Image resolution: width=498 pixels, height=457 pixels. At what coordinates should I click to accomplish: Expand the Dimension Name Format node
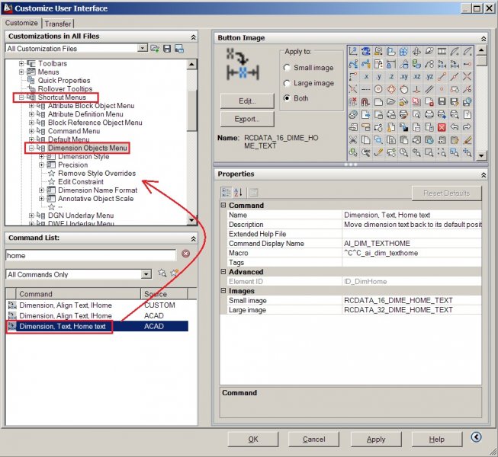tap(42, 190)
